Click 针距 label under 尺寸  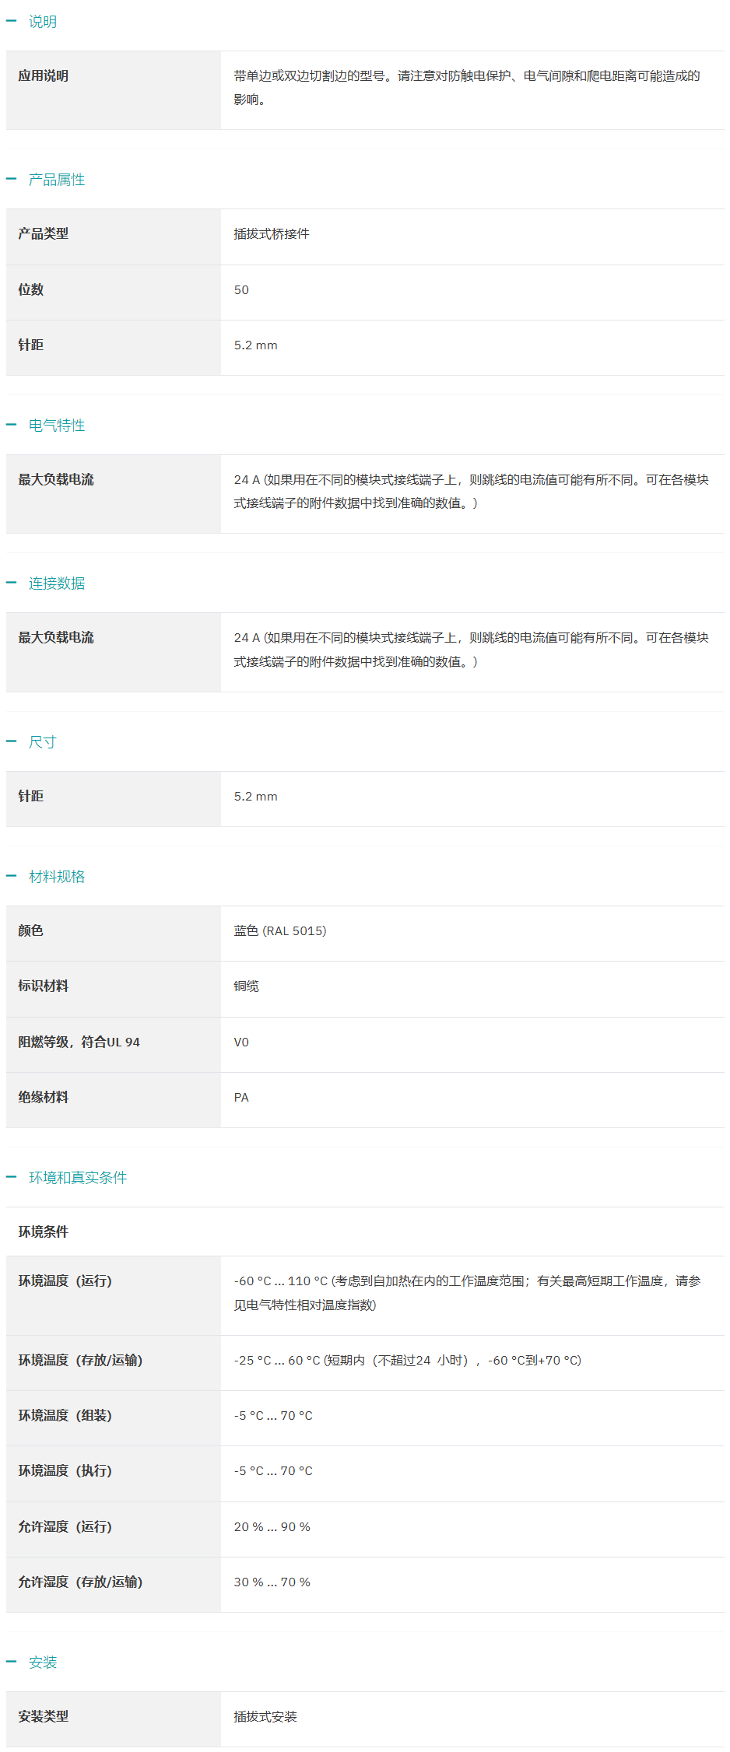click(31, 797)
